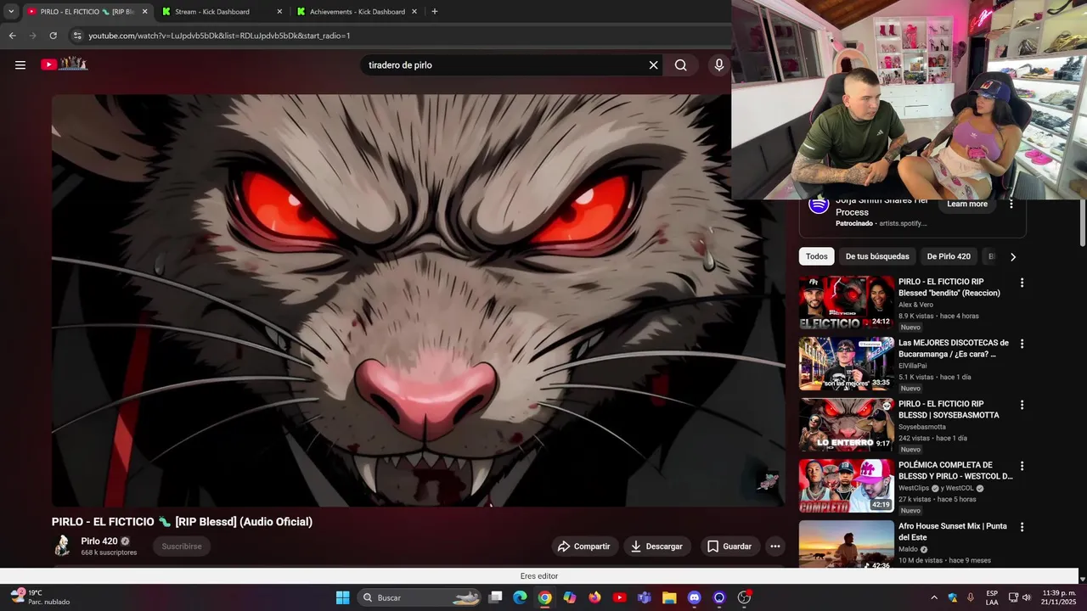Screen dimensions: 1087x611
Task: Open File Explorer from the taskbar
Action: point(669,597)
